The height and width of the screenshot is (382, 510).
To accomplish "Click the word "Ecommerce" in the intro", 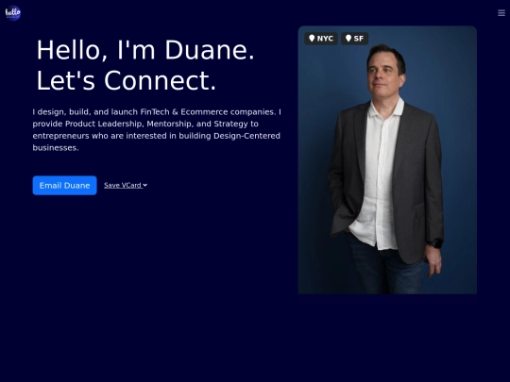I will pyautogui.click(x=204, y=112).
